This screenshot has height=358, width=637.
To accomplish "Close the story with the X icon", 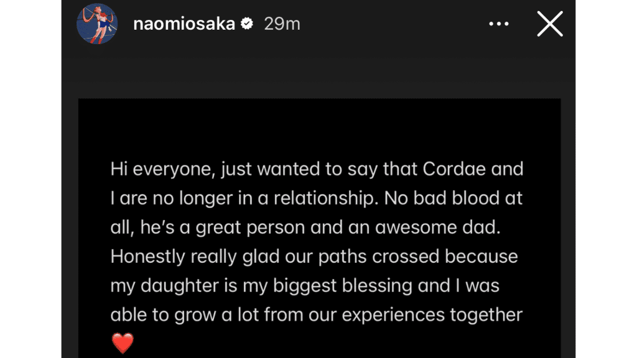I will pos(550,24).
